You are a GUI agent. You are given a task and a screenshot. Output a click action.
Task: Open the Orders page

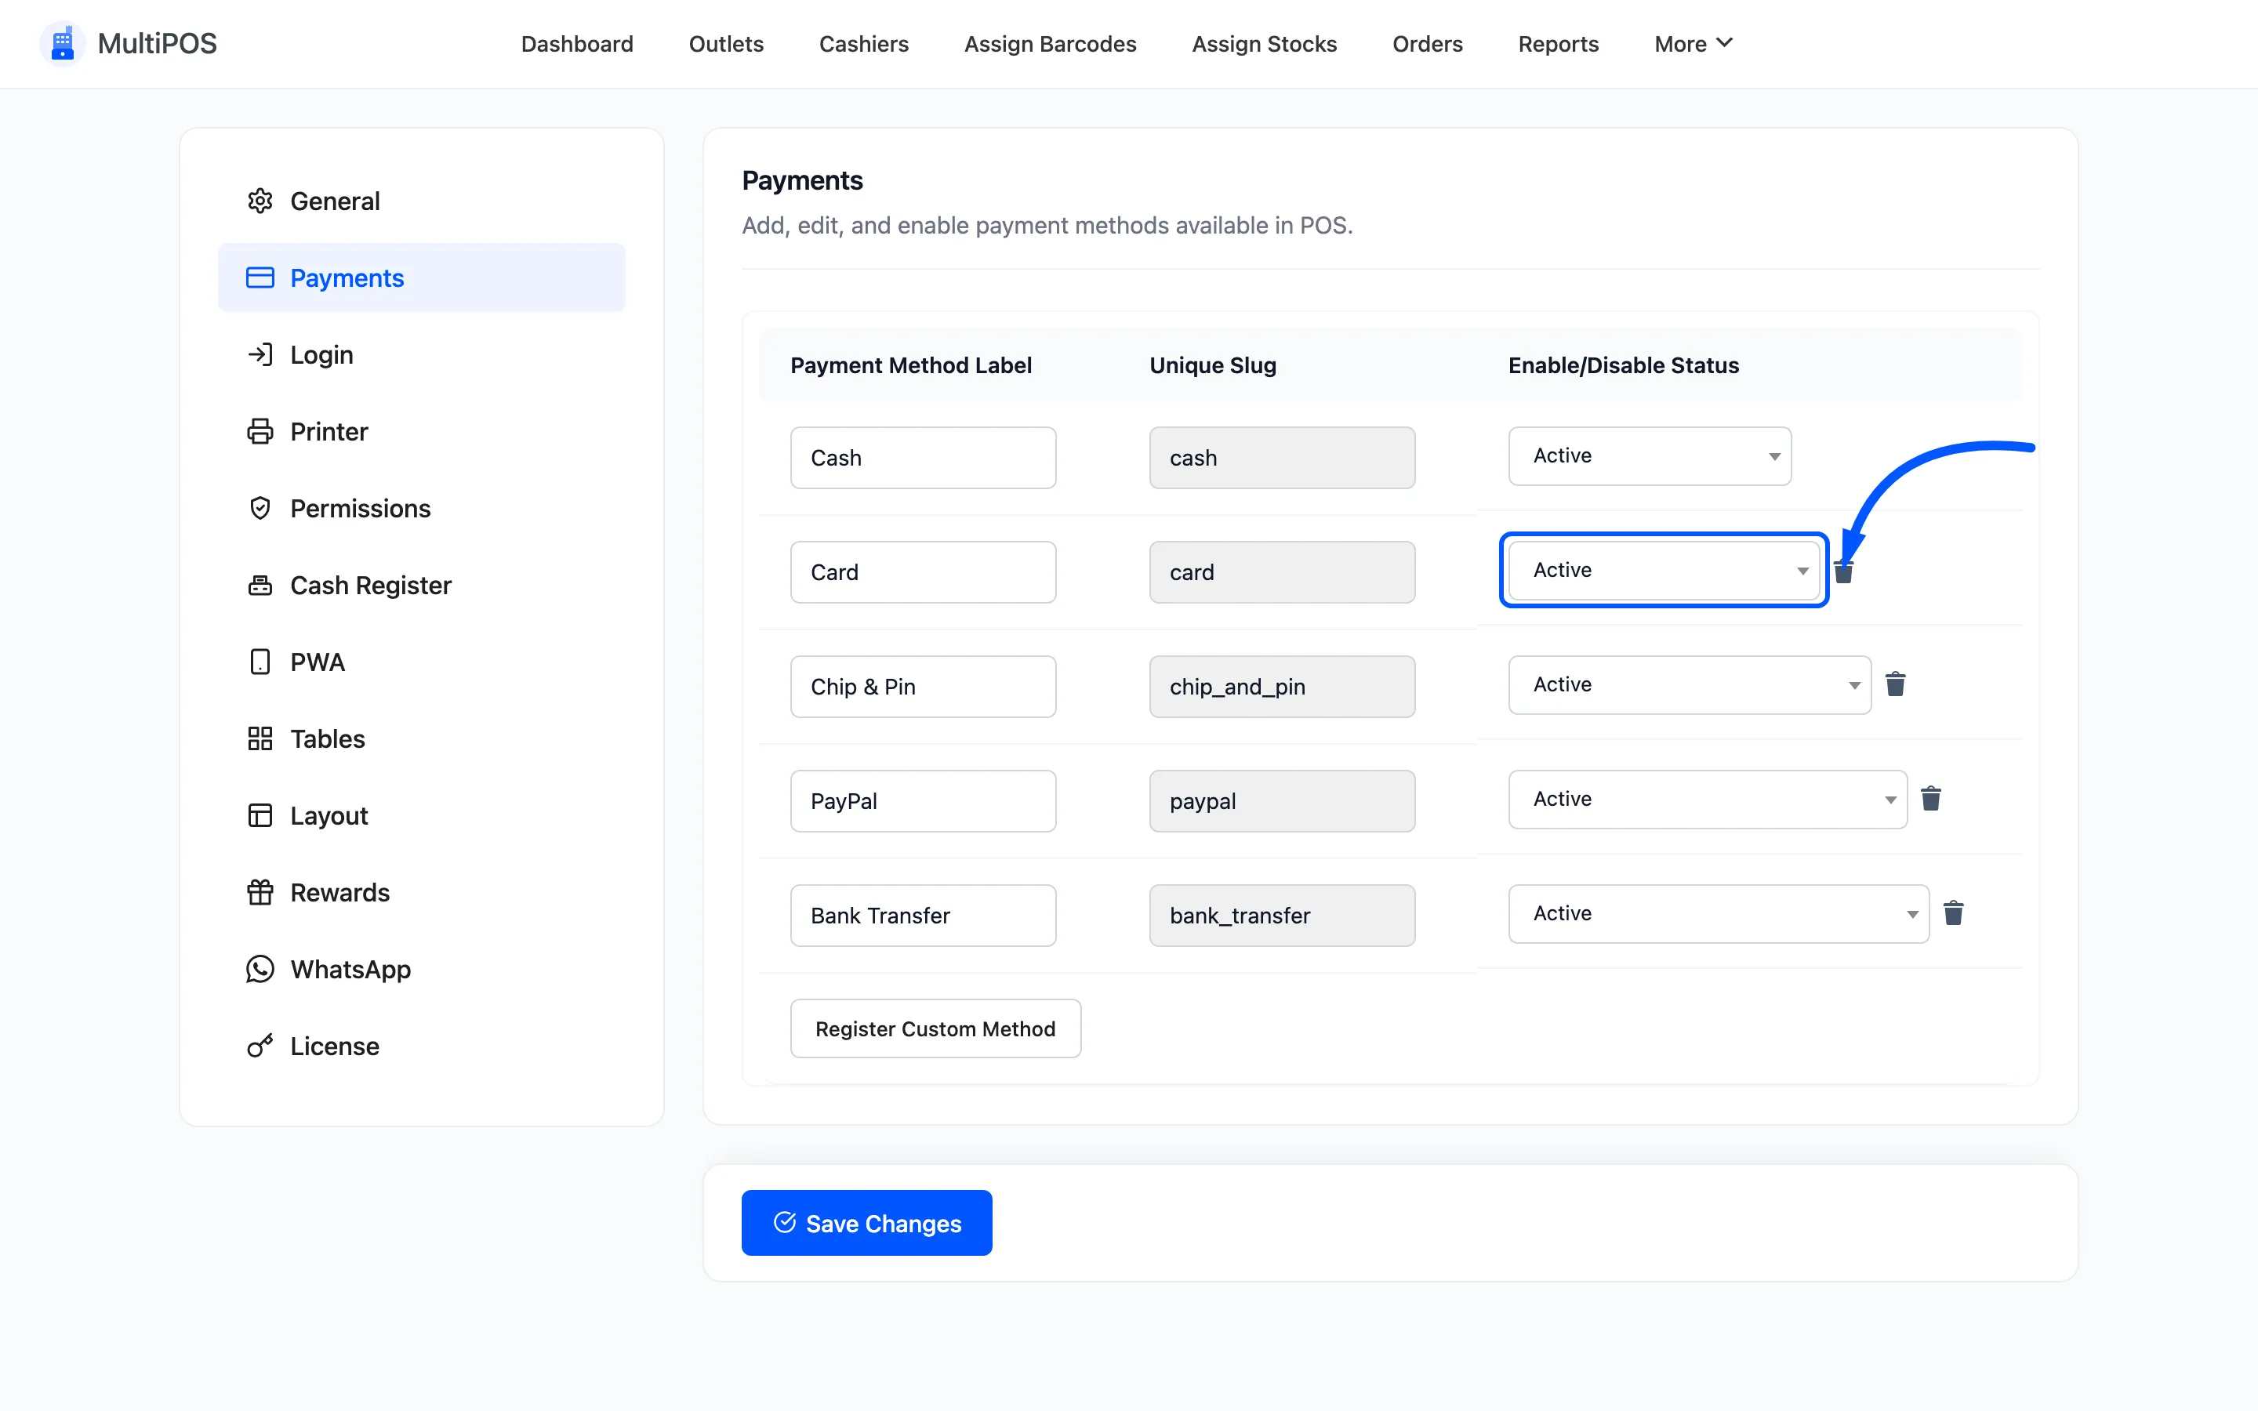coord(1427,44)
